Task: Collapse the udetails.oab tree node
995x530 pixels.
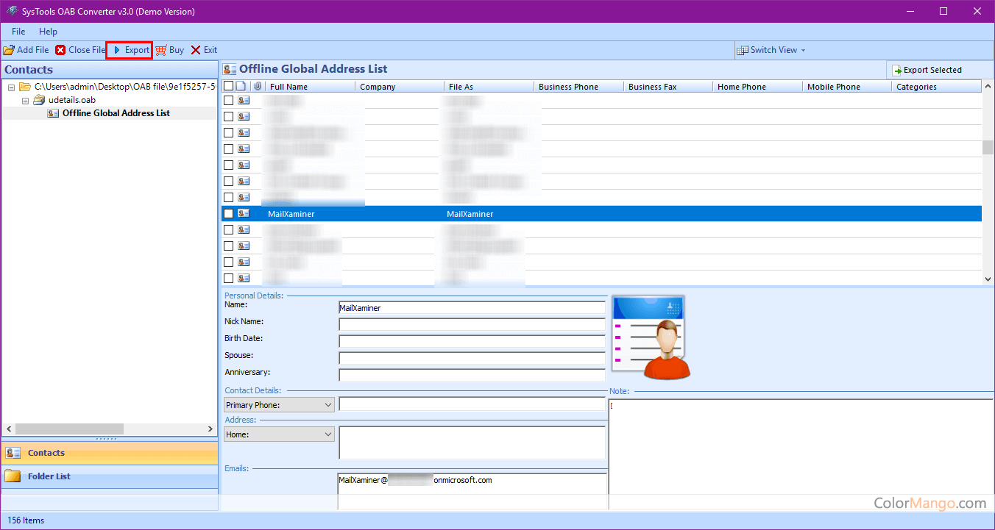Action: [26, 100]
